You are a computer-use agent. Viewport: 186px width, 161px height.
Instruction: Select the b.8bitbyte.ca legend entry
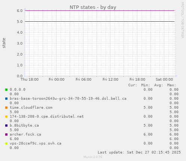(x=24, y=126)
